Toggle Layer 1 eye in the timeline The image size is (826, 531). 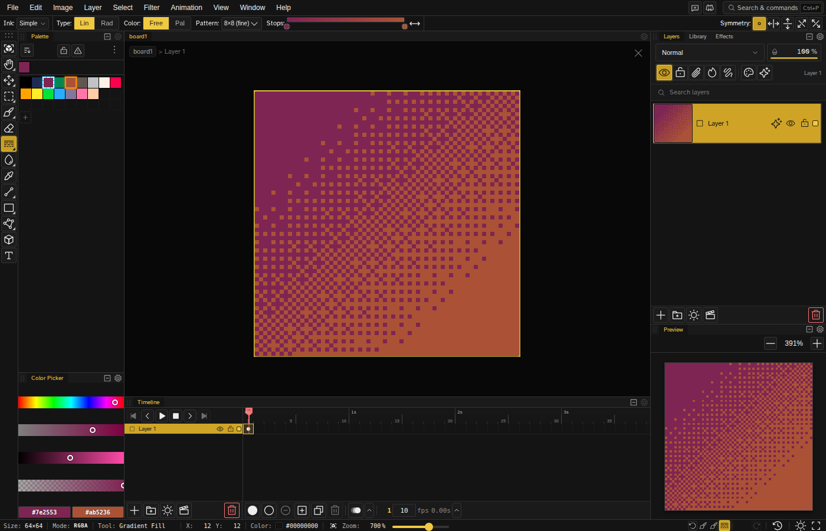click(220, 429)
